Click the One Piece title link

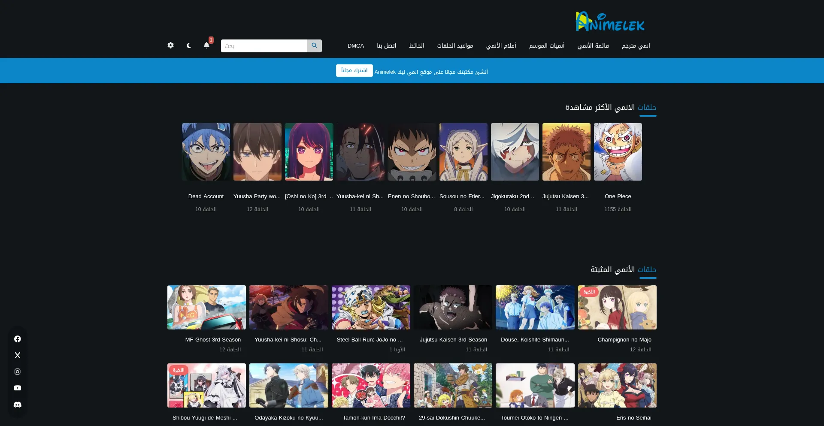[x=618, y=196]
